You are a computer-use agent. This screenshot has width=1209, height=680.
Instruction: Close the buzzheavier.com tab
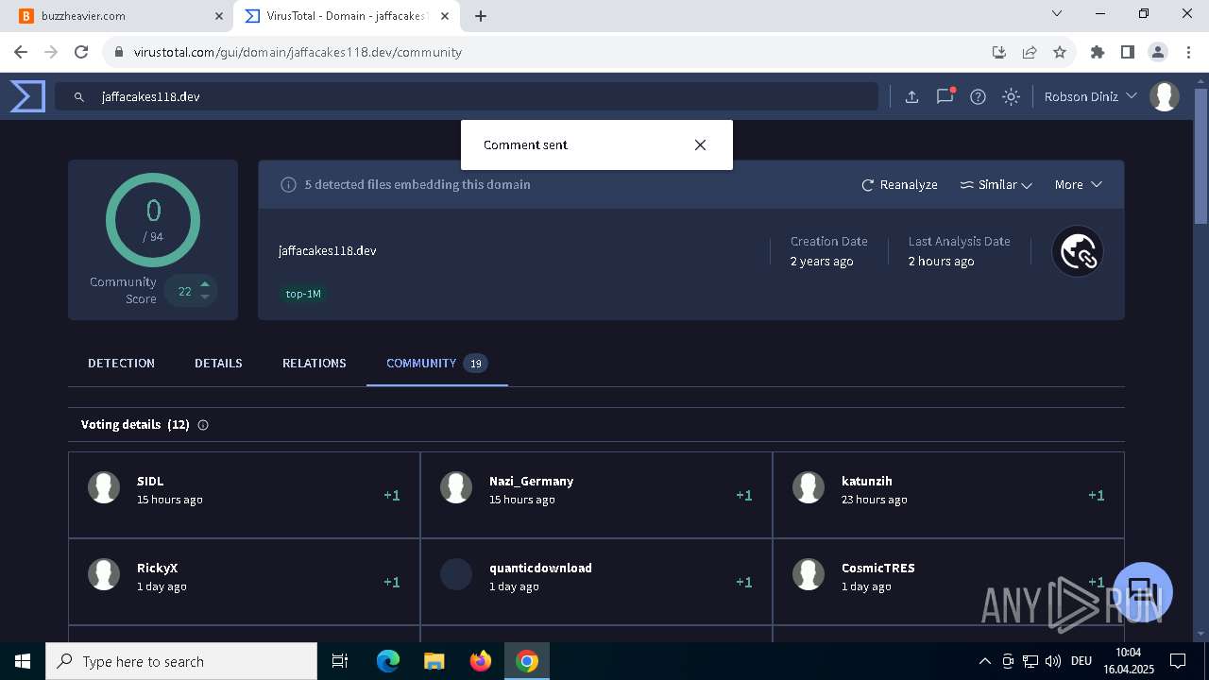click(x=219, y=16)
